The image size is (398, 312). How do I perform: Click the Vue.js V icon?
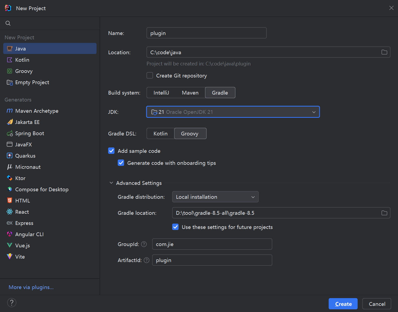(10, 245)
